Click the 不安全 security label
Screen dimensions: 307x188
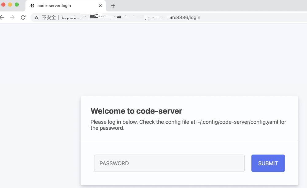point(49,17)
